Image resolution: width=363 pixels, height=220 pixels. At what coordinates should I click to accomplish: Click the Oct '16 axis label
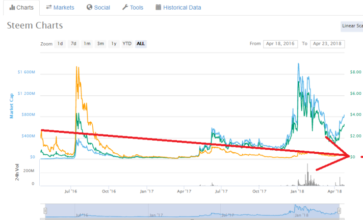click(x=109, y=191)
